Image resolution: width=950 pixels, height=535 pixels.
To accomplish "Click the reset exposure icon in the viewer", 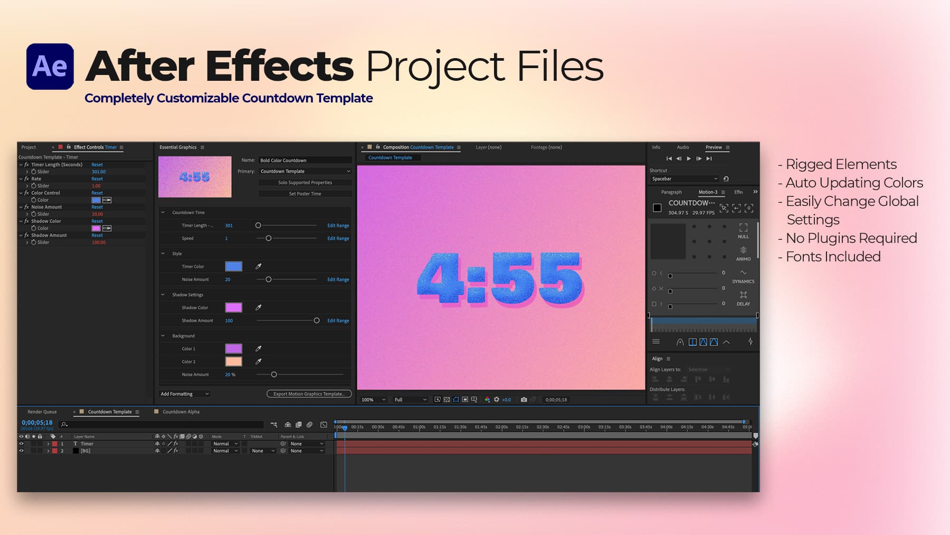I will 497,400.
